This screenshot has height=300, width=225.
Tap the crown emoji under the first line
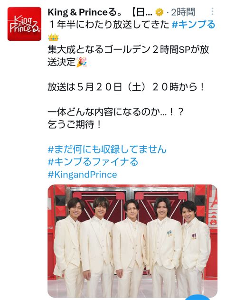click(x=53, y=37)
